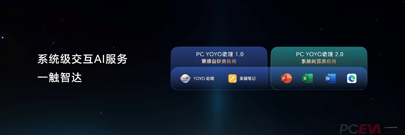Click the "PC YOYO助理 2.0" heading
The width and height of the screenshot is (405, 135).
[x=319, y=54]
